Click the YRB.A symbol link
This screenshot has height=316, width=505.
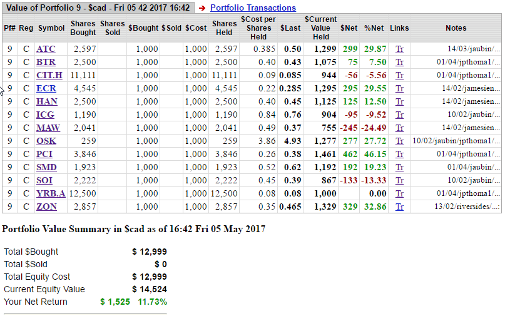(x=49, y=193)
